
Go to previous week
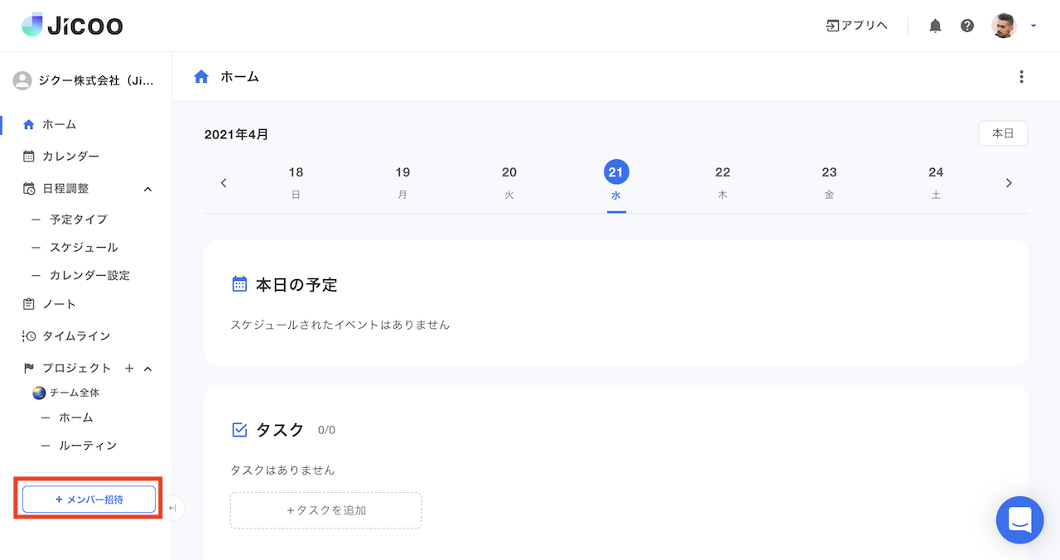click(224, 183)
